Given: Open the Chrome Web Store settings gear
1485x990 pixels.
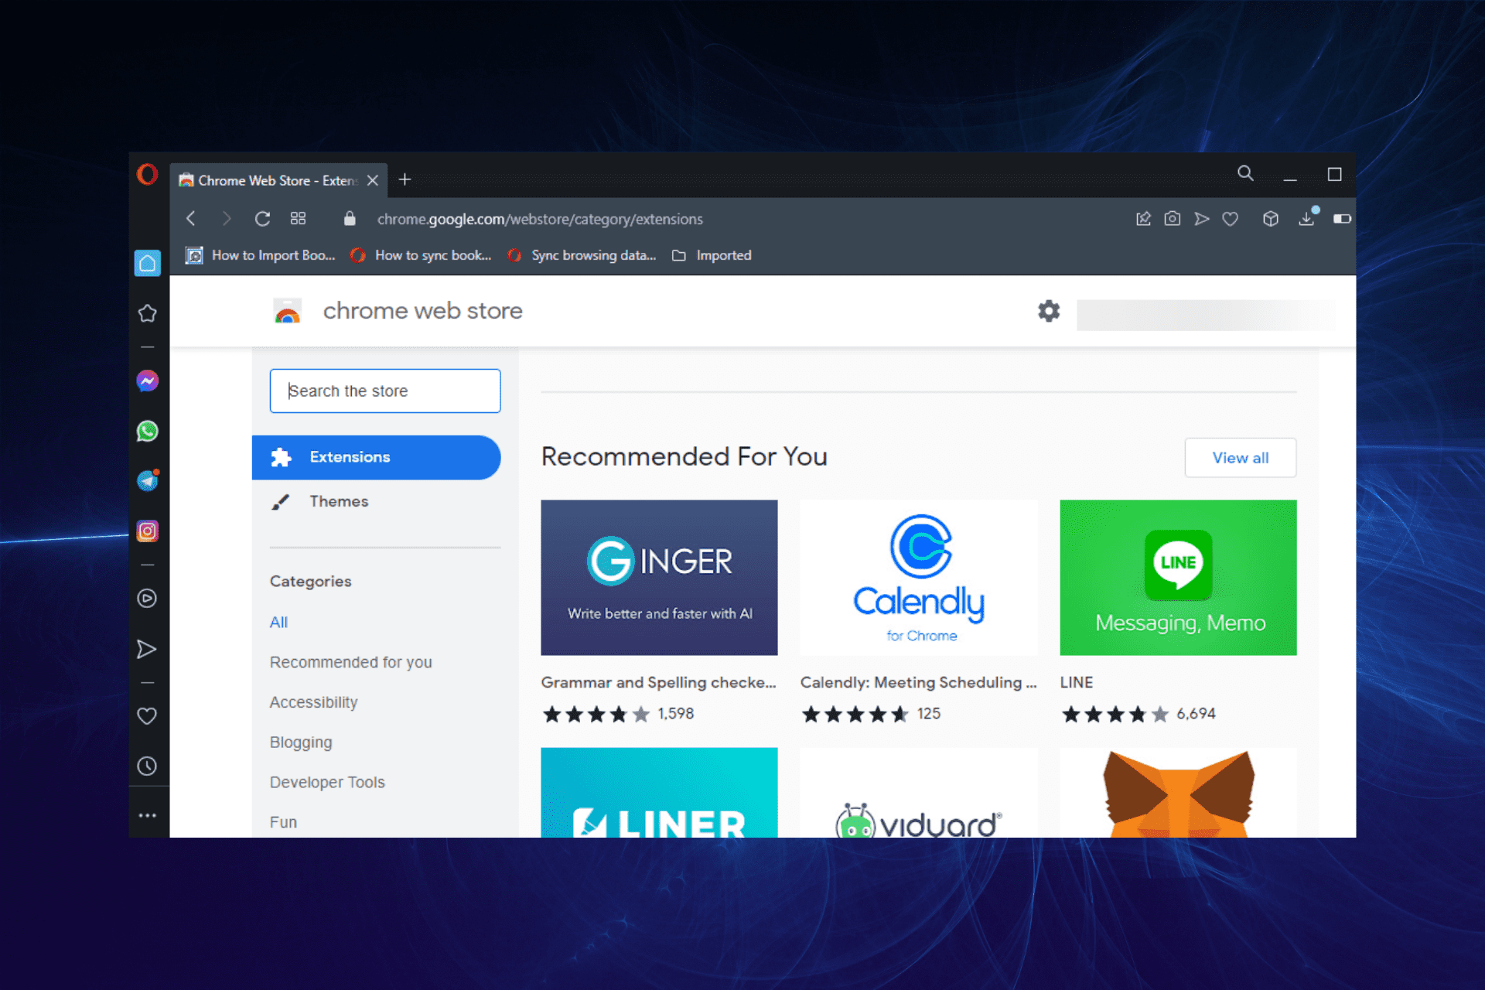Looking at the screenshot, I should tap(1048, 311).
